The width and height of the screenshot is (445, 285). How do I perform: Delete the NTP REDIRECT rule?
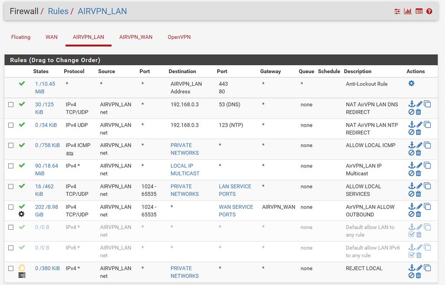click(418, 132)
